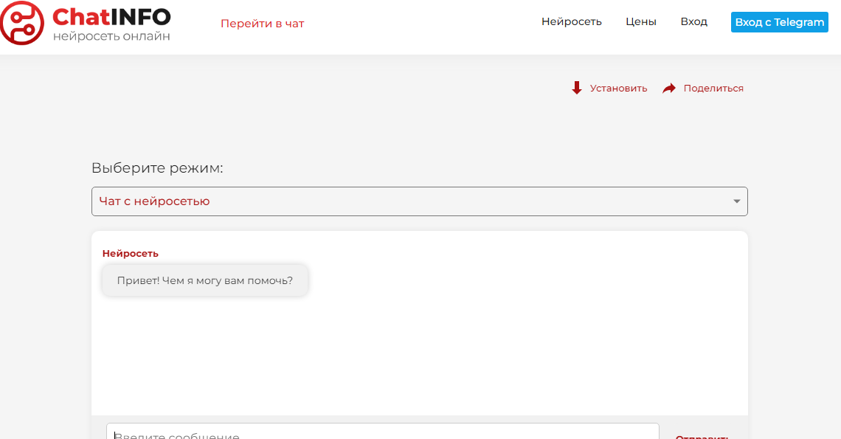Click the 'нейросеть онлайн' tagline under the logo
841x439 pixels.
pos(111,35)
